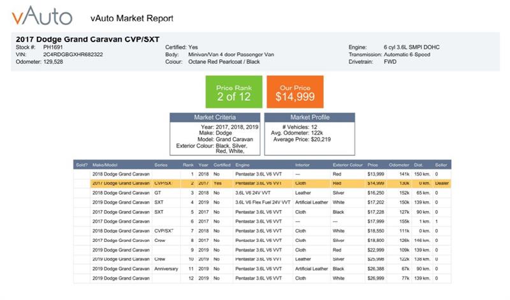Click the 67k odometer cell
This screenshot has width=510, height=300.
(x=405, y=269)
